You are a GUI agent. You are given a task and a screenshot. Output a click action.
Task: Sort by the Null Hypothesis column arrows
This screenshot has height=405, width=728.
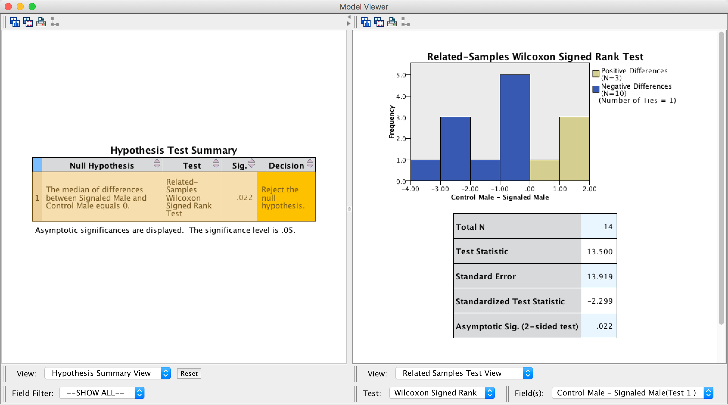[157, 163]
